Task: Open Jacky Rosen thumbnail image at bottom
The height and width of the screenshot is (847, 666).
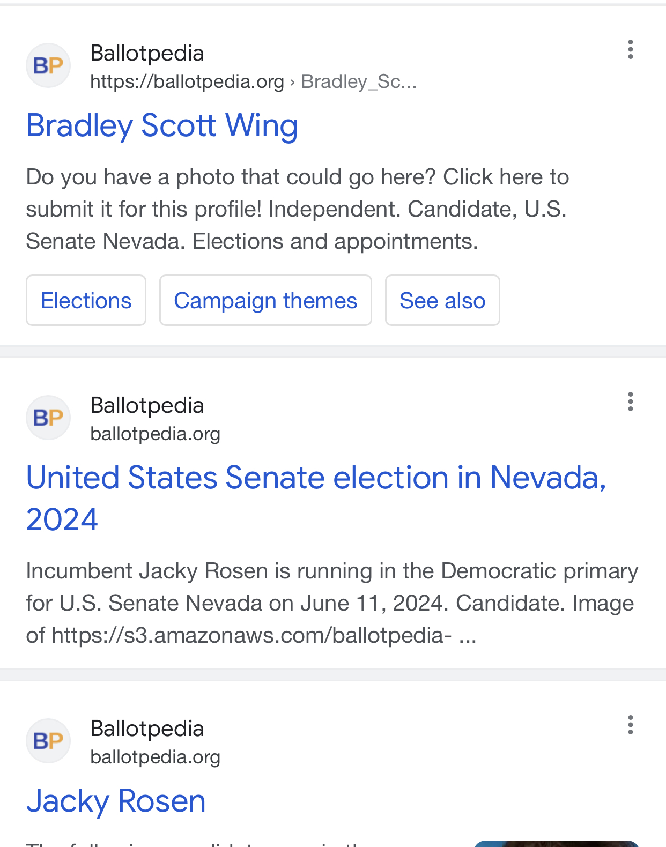Action: coord(557,844)
